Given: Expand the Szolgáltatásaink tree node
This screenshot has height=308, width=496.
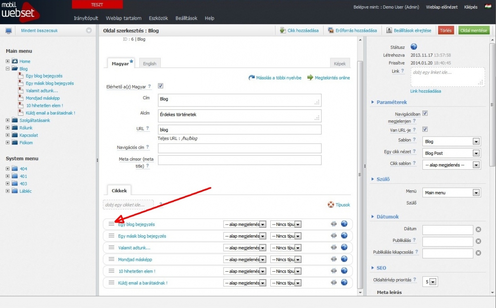Looking at the screenshot, I should [x=7, y=120].
